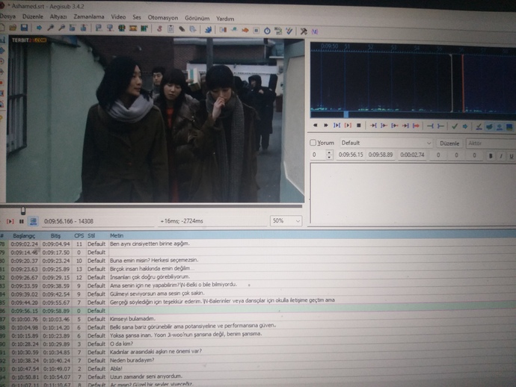Screen dimensions: 516x387
Task: Open the Styles Manager (red S) icon
Action: point(159,29)
